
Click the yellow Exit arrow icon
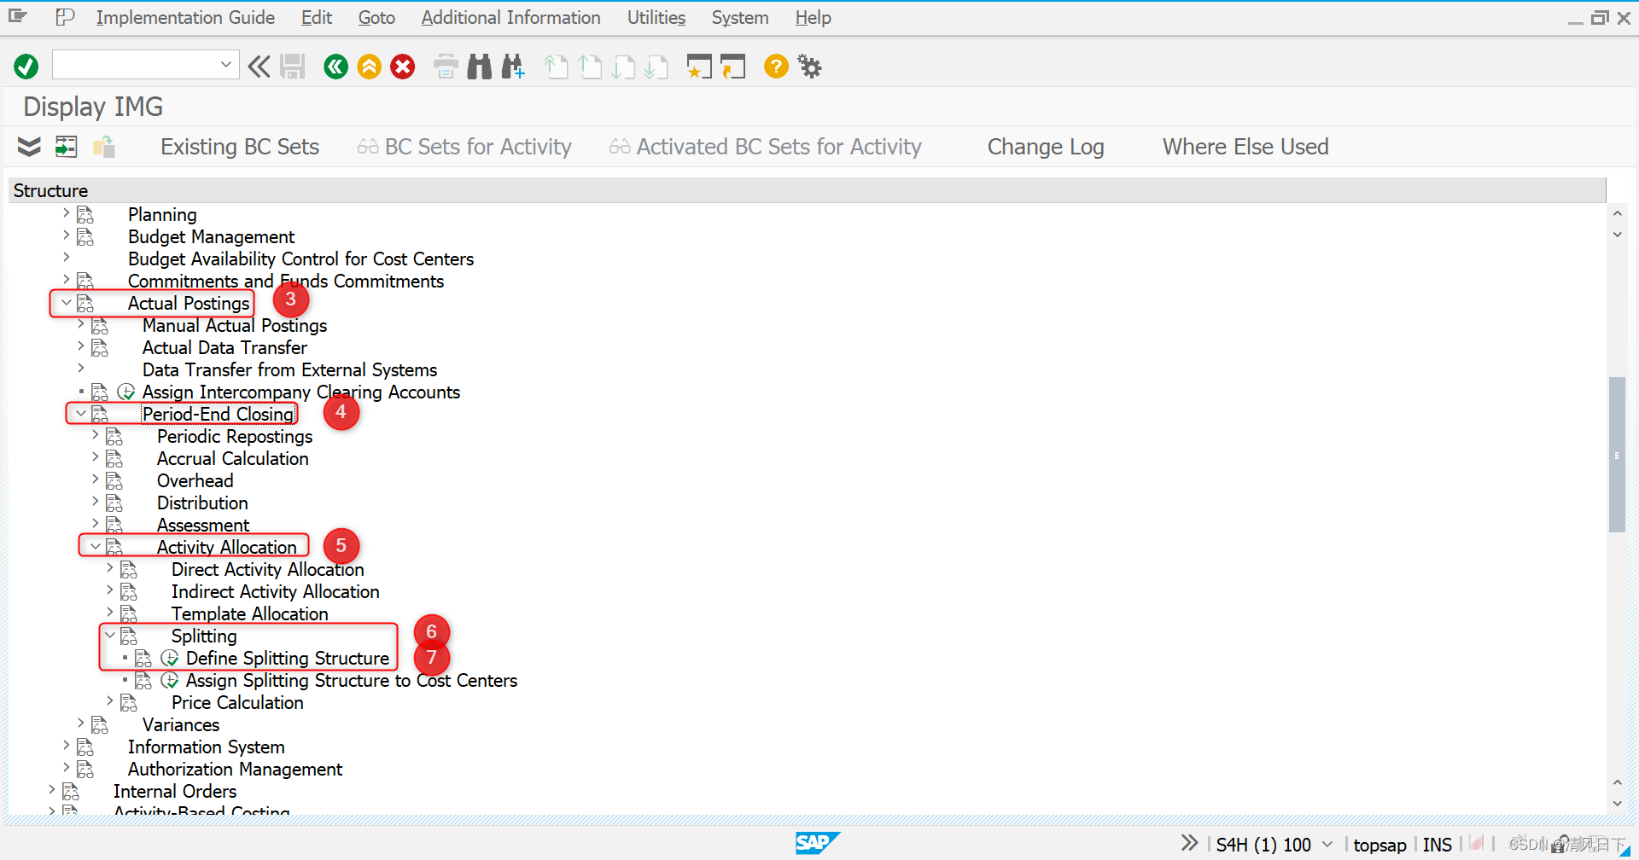(370, 66)
